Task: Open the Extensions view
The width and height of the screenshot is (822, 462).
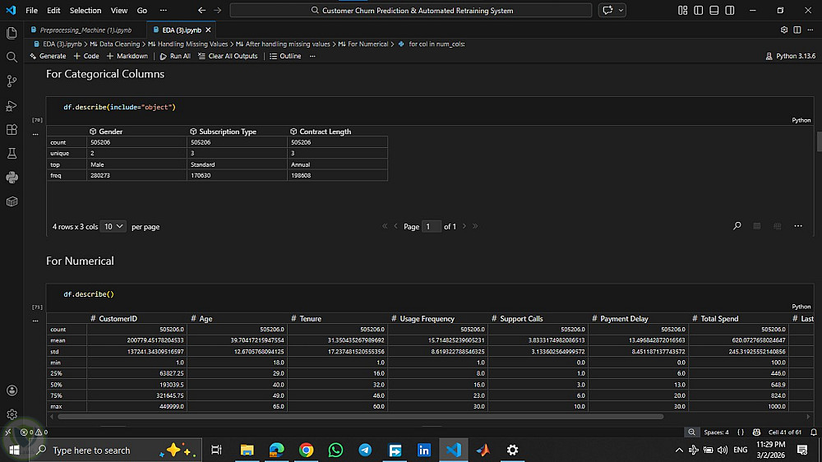Action: click(x=12, y=130)
